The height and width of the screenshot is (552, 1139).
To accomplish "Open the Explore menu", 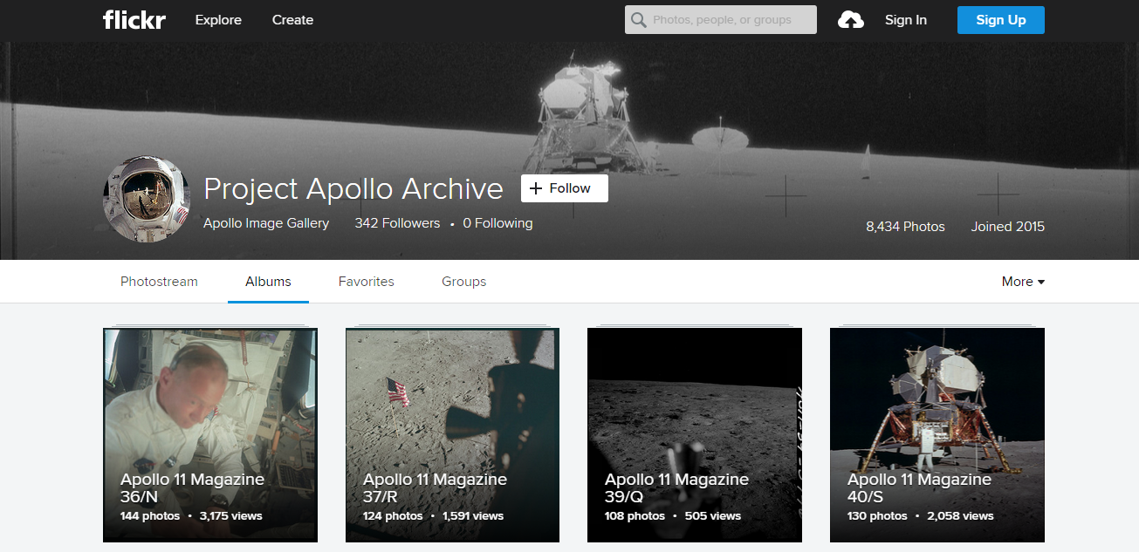I will [218, 20].
